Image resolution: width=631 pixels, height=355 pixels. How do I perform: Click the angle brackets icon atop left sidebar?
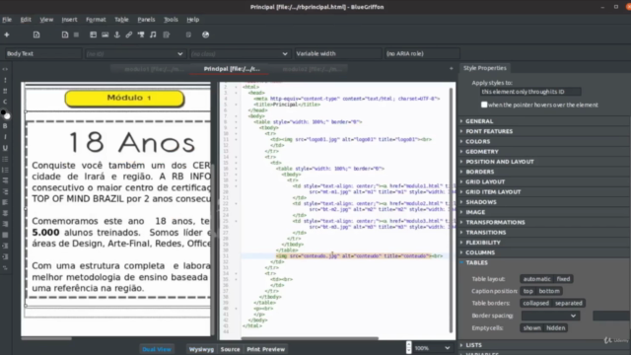(x=5, y=69)
